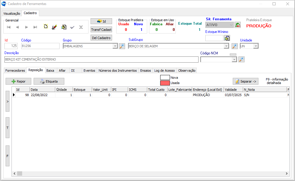Click the copy record icon in Gerencial
The image size is (295, 181).
[x=64, y=27]
